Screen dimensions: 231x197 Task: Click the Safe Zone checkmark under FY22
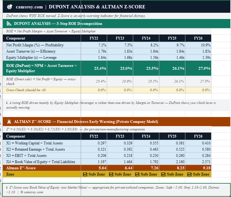coord(85,174)
